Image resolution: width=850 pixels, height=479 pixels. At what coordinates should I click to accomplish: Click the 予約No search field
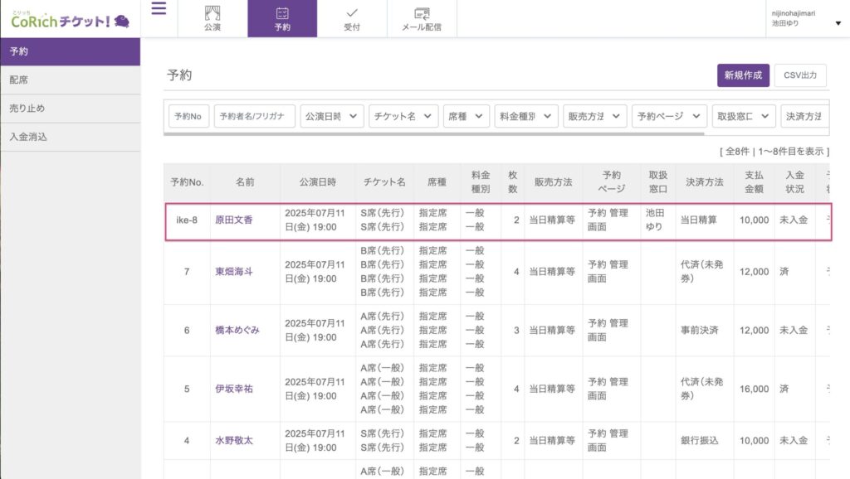tap(189, 117)
